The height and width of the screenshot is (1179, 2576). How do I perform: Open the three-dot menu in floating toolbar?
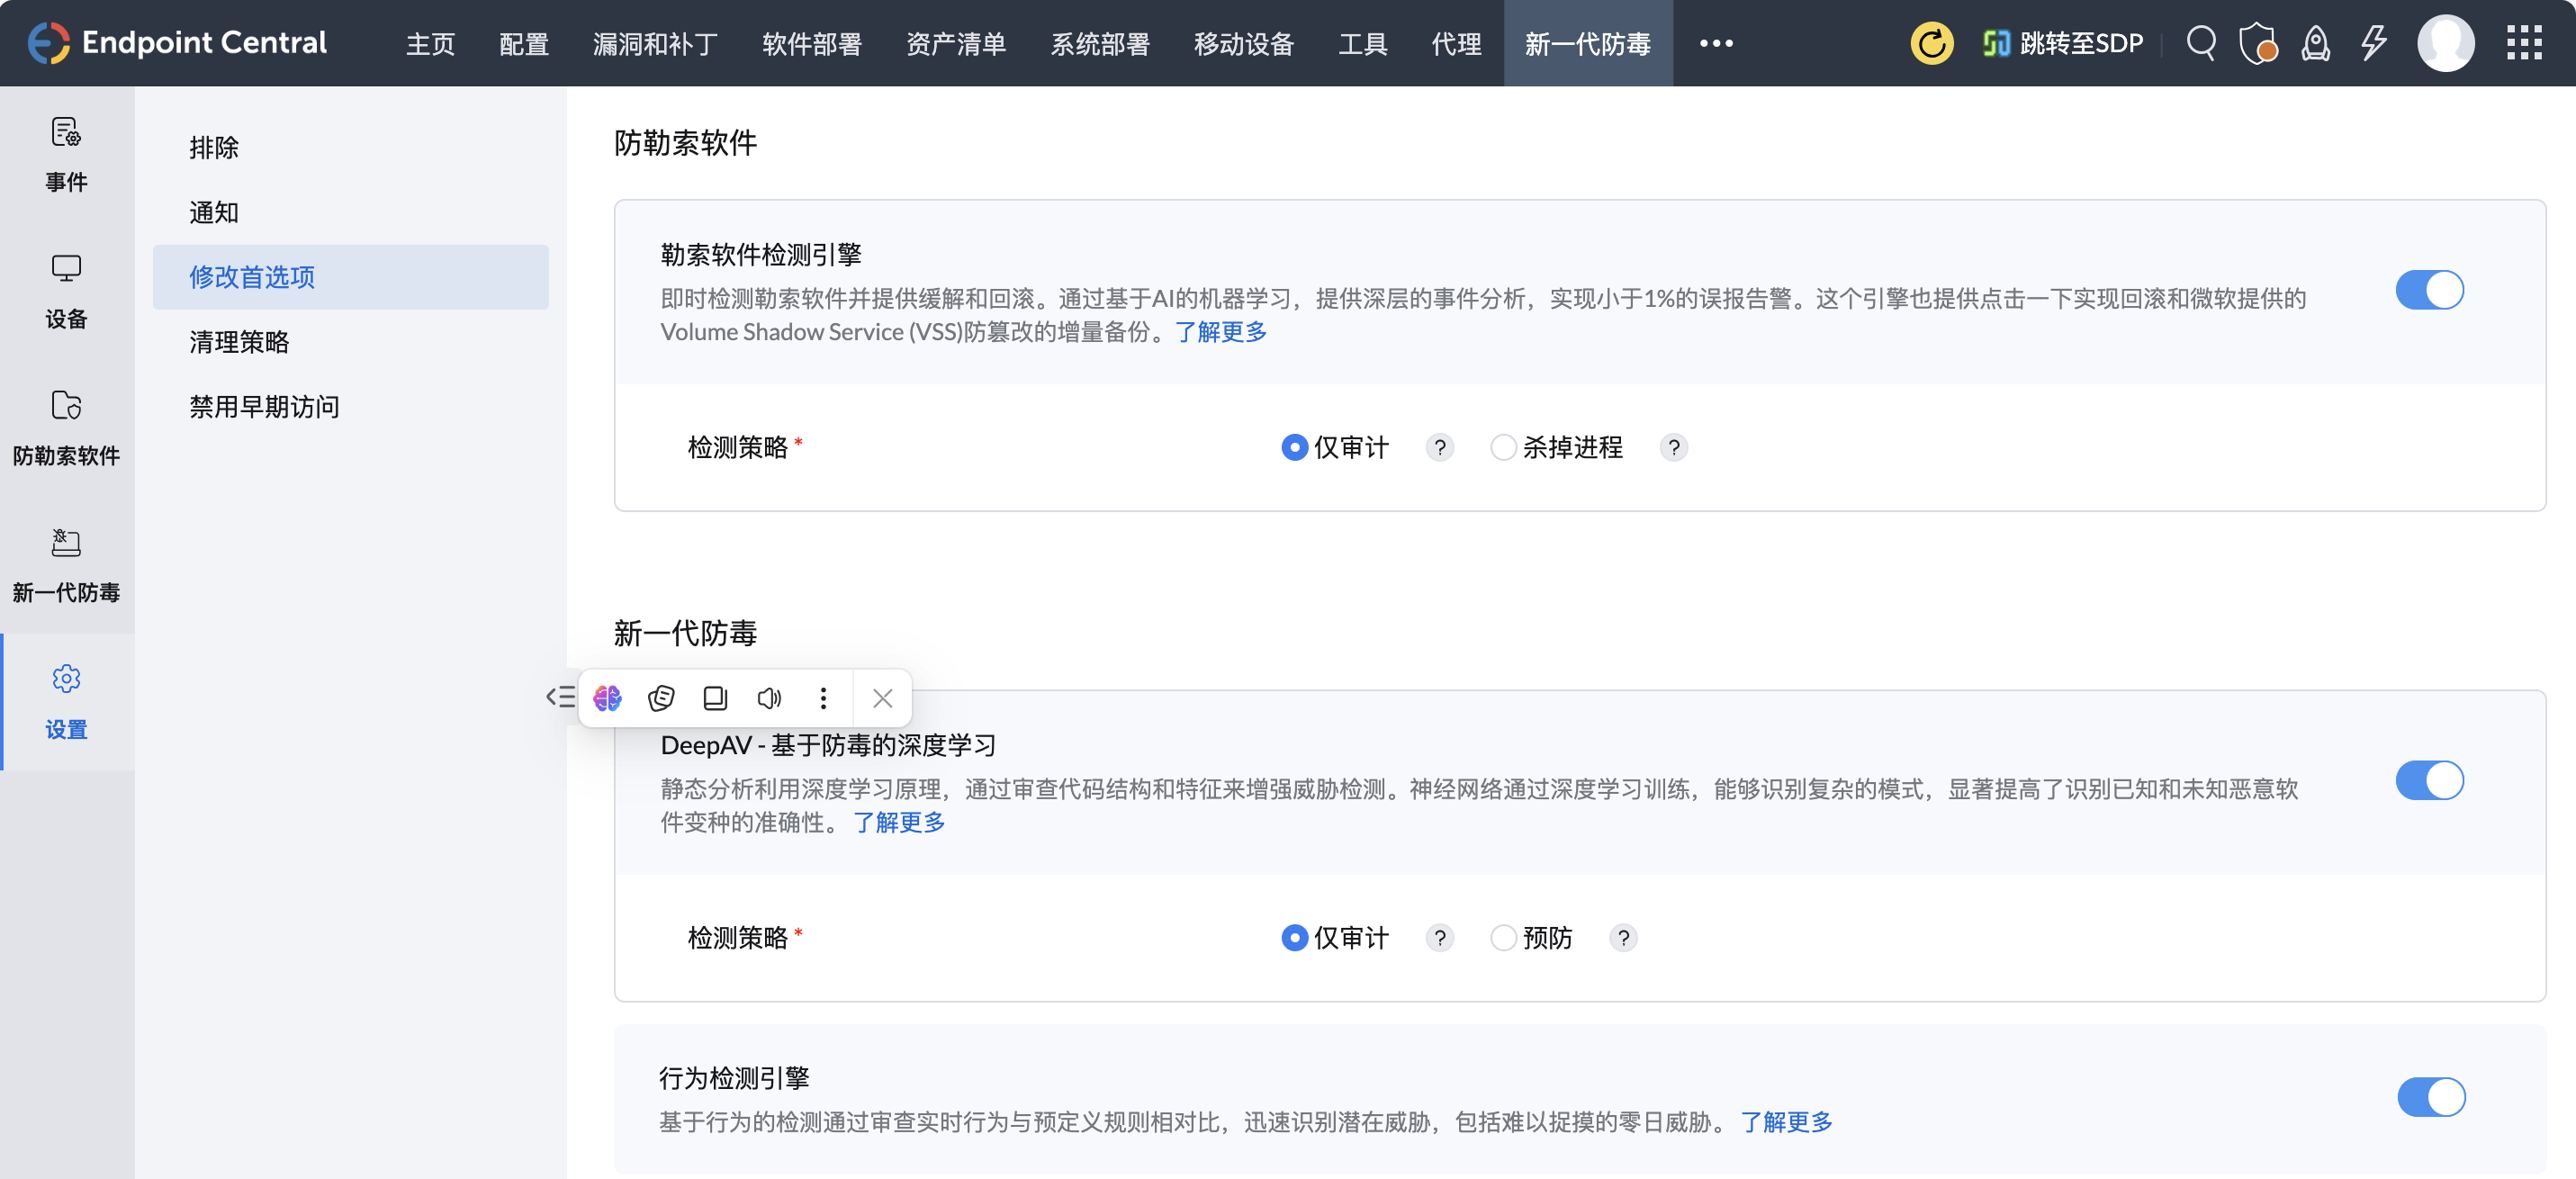pos(823,698)
